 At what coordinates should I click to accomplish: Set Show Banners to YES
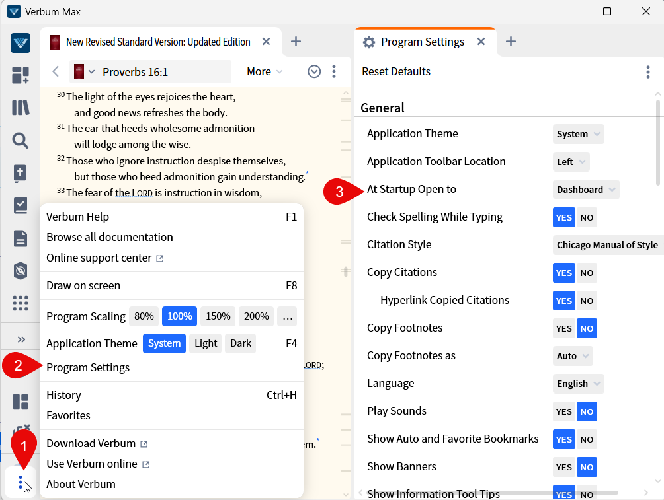coord(564,468)
